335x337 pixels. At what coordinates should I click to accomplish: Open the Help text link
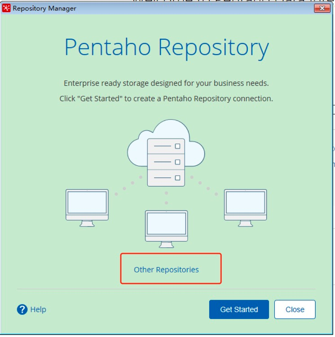[x=38, y=310]
